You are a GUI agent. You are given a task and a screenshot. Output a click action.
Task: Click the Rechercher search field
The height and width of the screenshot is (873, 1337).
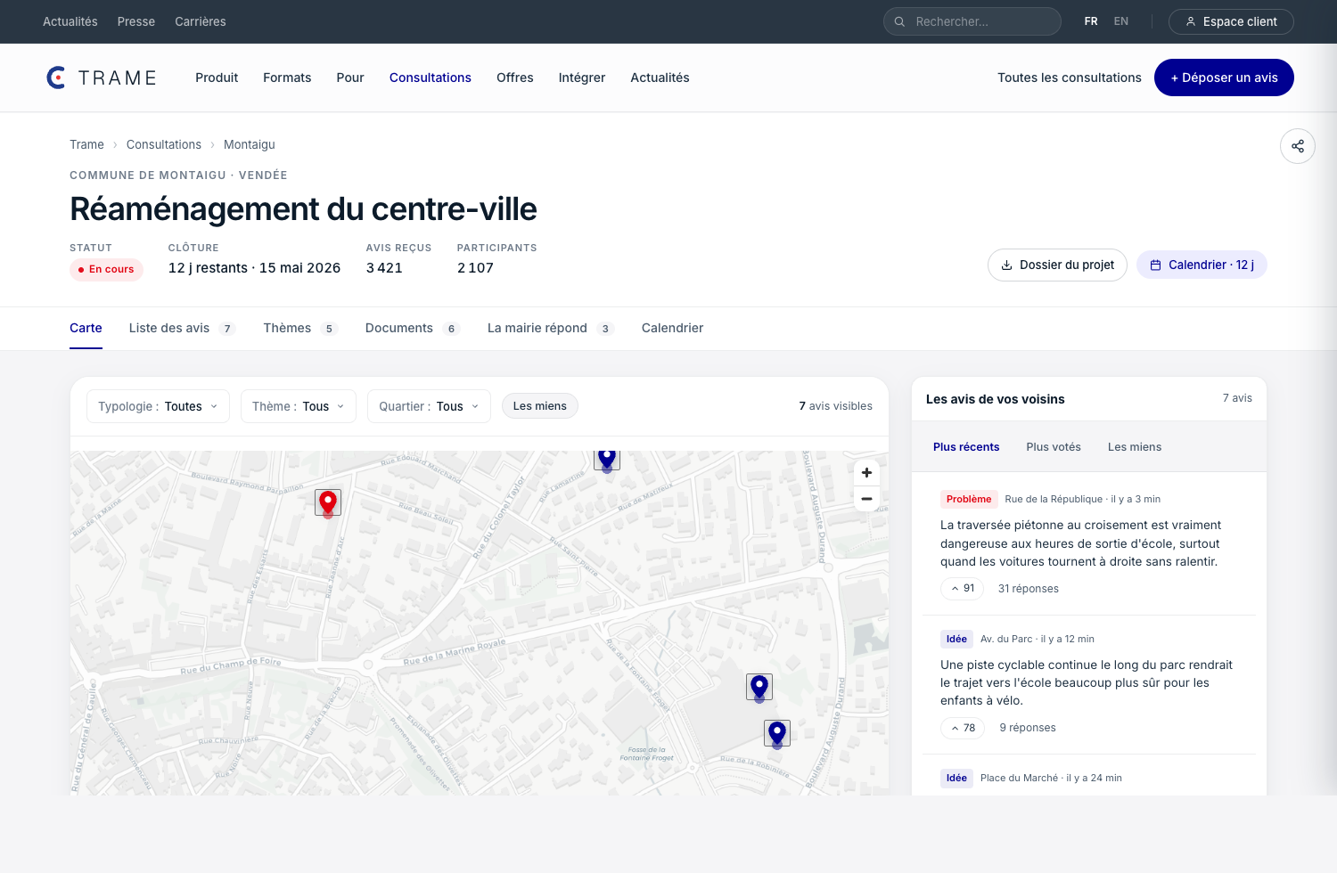click(x=972, y=21)
